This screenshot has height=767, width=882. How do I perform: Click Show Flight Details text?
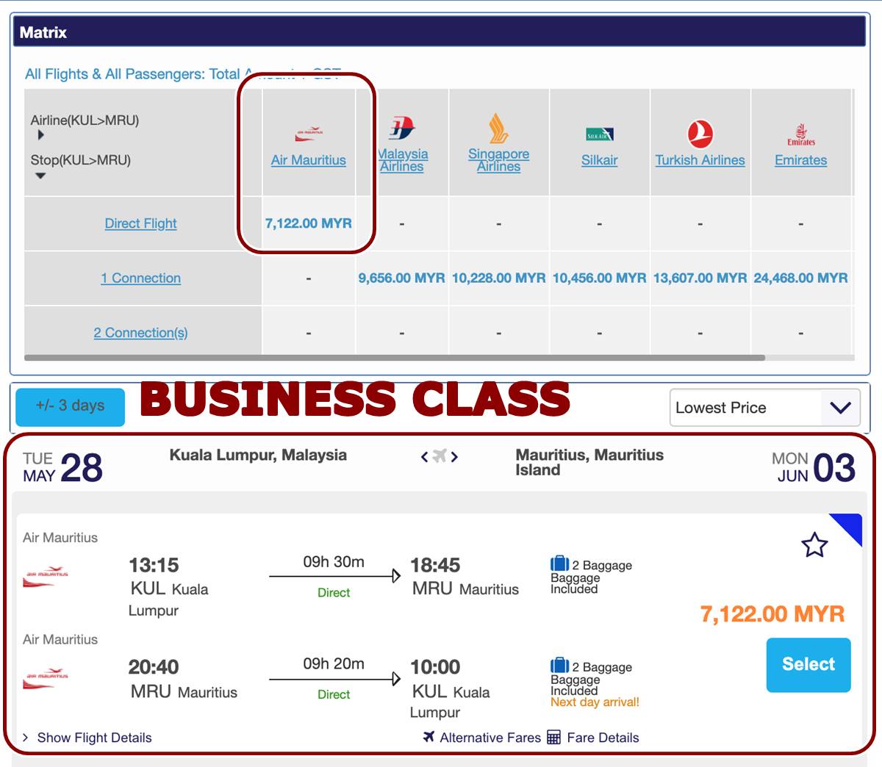(x=94, y=738)
